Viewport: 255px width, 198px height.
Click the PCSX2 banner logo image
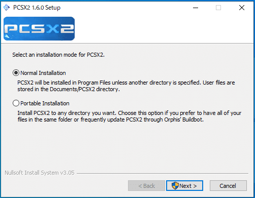point(39,28)
